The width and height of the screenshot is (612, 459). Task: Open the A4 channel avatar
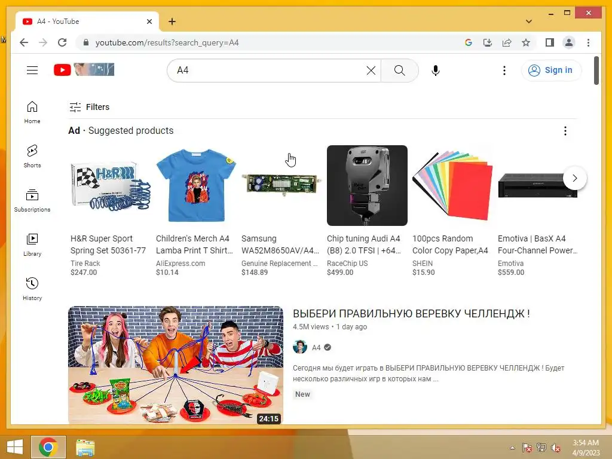[300, 347]
